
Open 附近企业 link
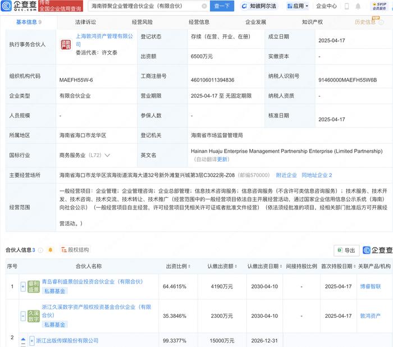click(x=286, y=175)
